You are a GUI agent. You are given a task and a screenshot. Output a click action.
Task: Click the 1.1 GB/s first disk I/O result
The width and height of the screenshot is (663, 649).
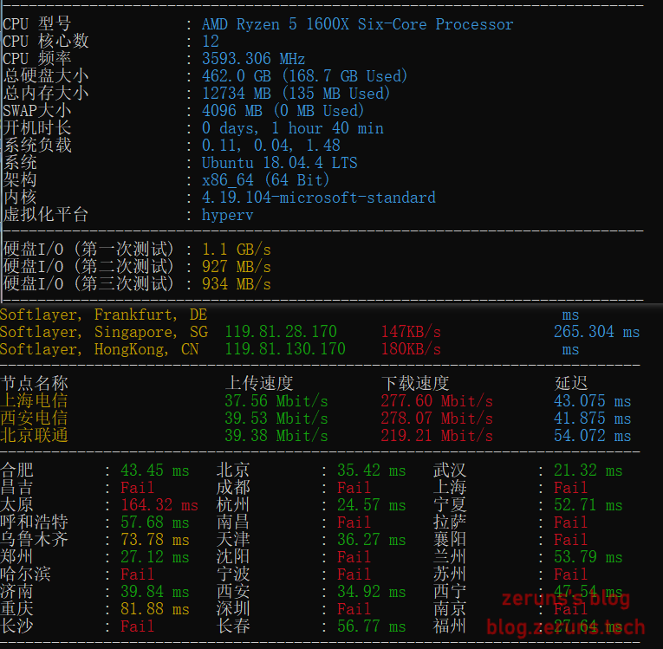click(236, 250)
